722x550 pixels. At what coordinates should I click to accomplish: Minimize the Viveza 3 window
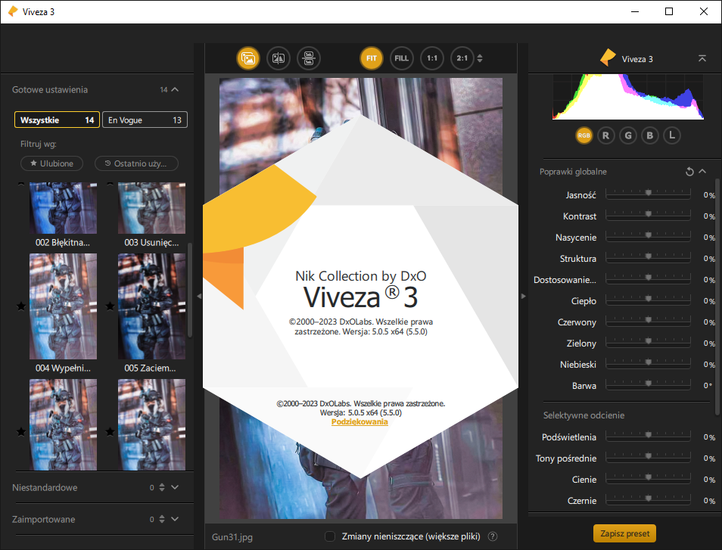[635, 11]
